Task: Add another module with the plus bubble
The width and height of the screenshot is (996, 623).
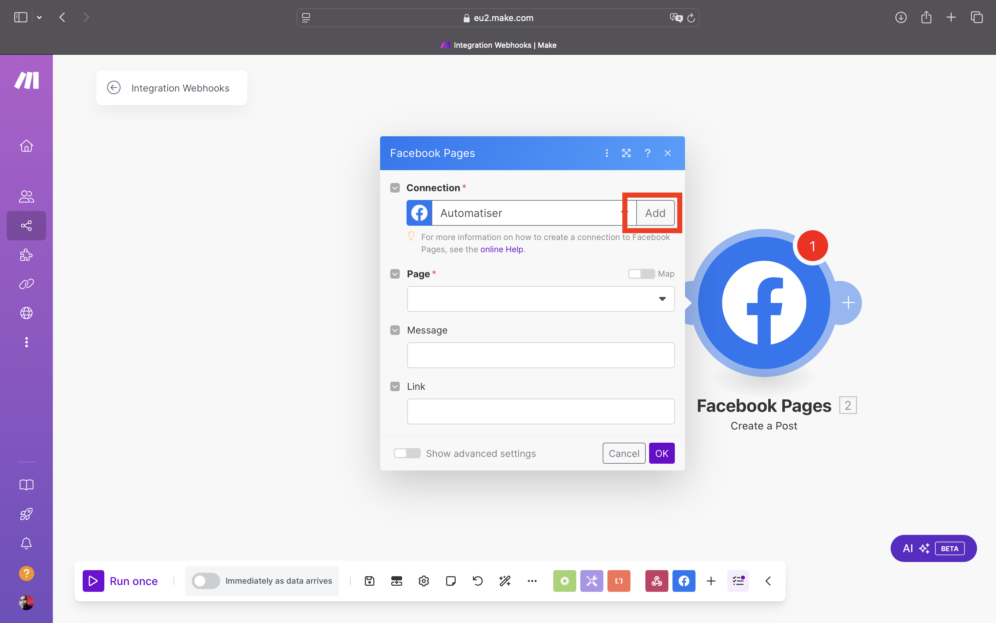Action: 848,303
